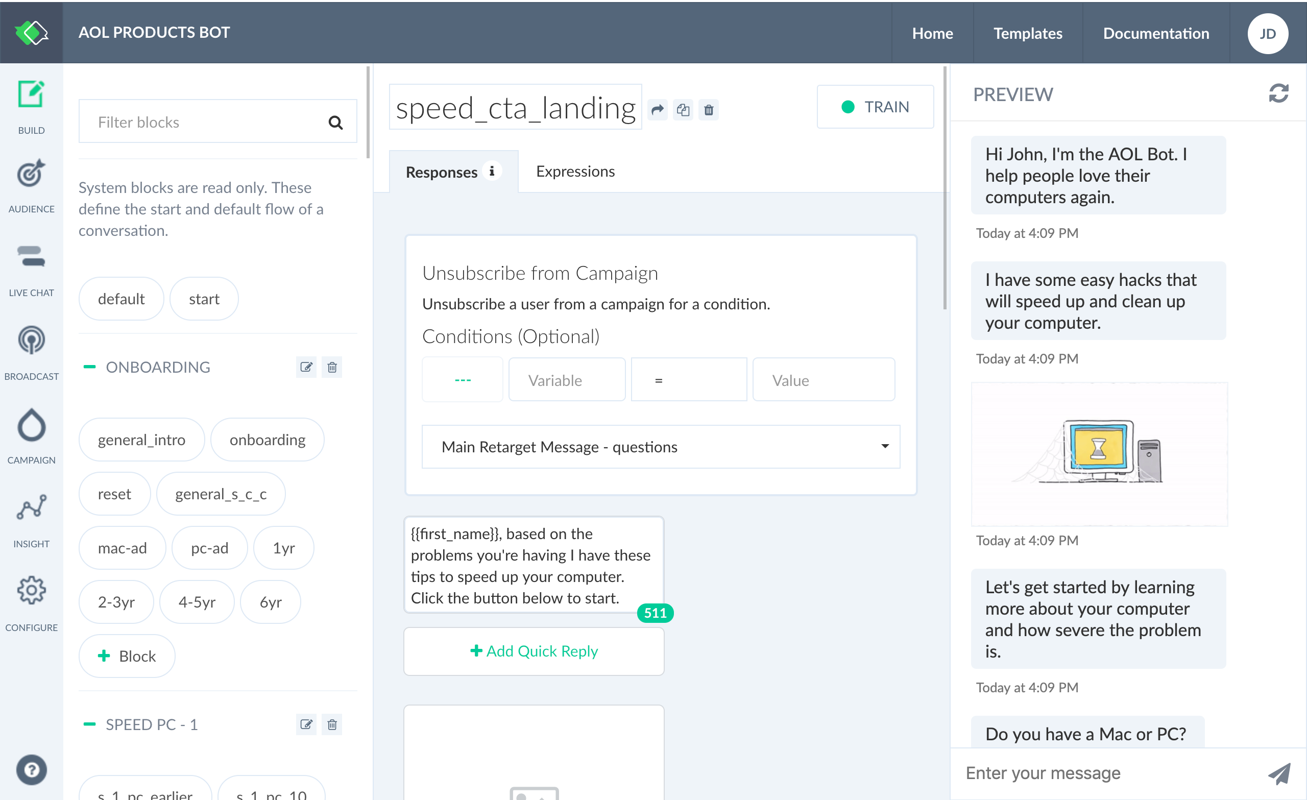
Task: Click Add Quick Reply button
Action: [535, 650]
